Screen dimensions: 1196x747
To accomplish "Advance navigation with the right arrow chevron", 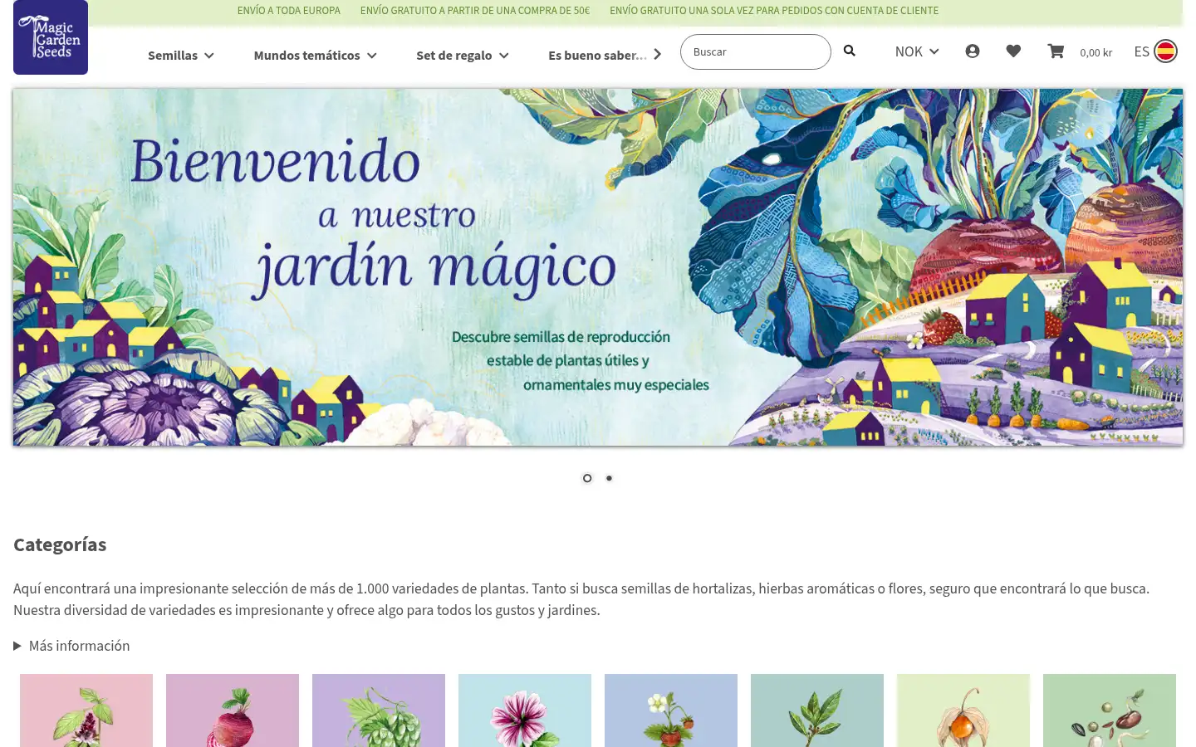I will [x=657, y=55].
